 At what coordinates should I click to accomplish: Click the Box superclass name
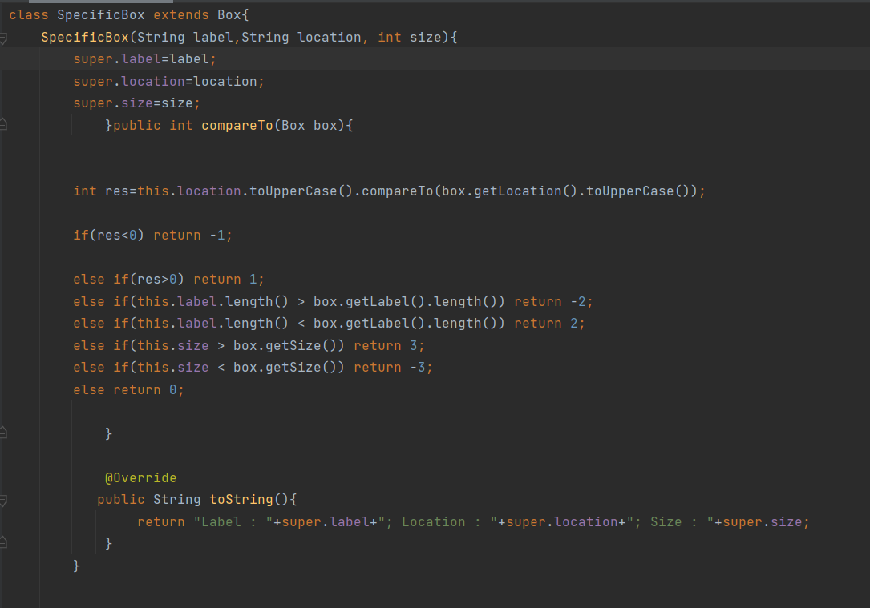[x=229, y=14]
